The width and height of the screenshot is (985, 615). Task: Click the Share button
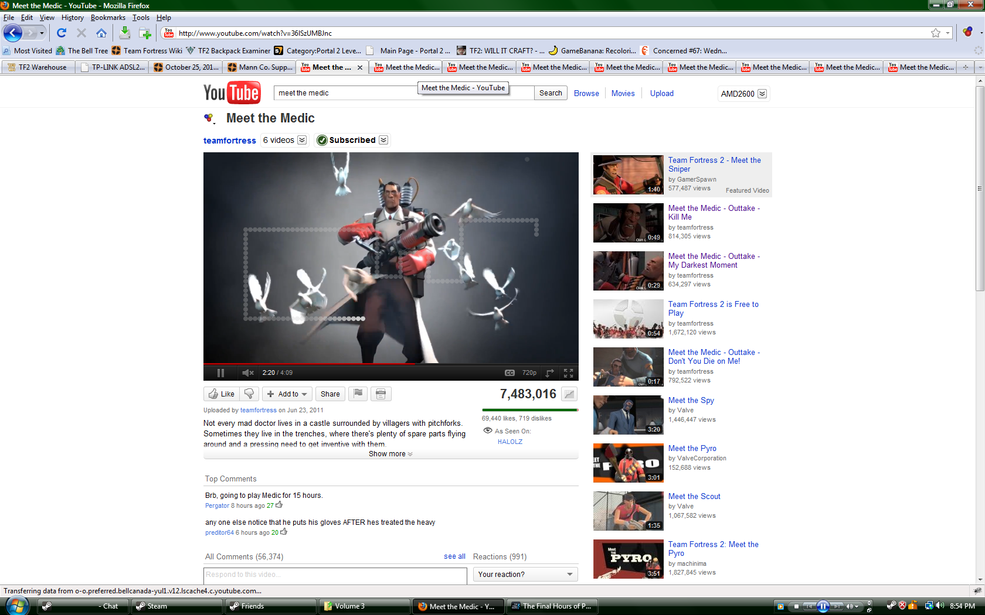(330, 394)
